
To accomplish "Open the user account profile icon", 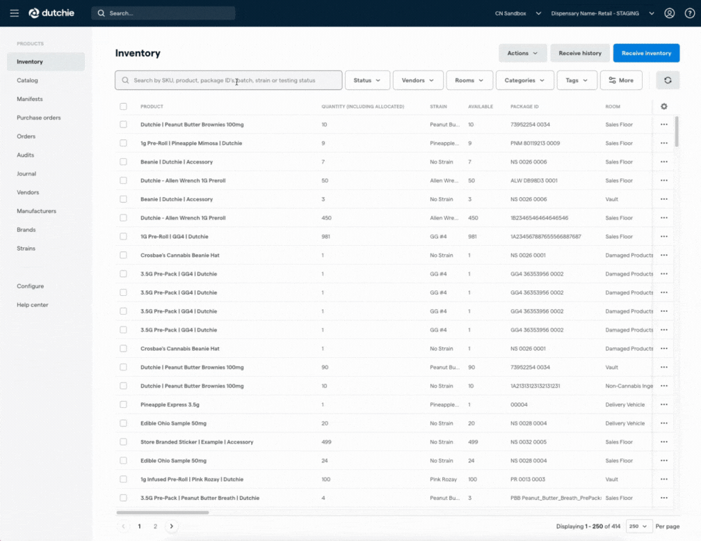I will [669, 13].
